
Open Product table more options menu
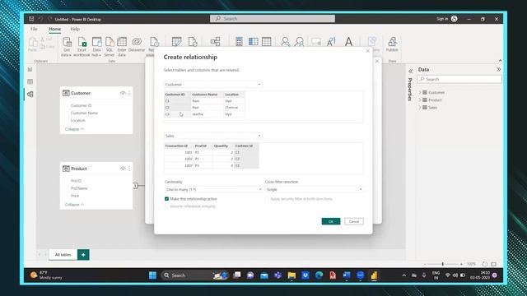129,169
